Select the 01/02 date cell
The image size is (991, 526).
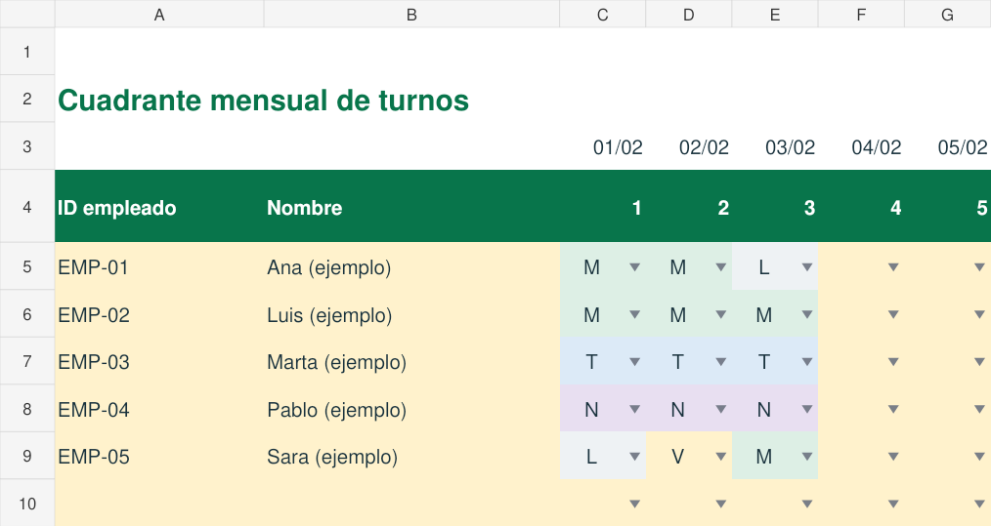click(603, 146)
